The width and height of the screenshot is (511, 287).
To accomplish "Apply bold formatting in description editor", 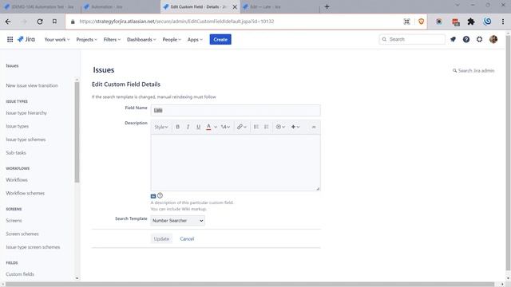I will point(177,127).
